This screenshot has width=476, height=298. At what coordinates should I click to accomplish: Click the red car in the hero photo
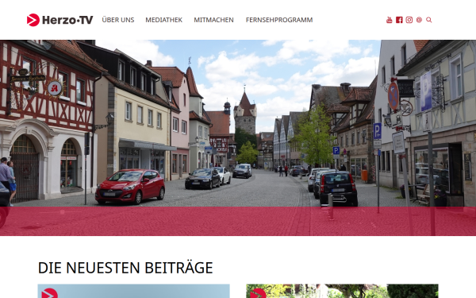(x=130, y=187)
